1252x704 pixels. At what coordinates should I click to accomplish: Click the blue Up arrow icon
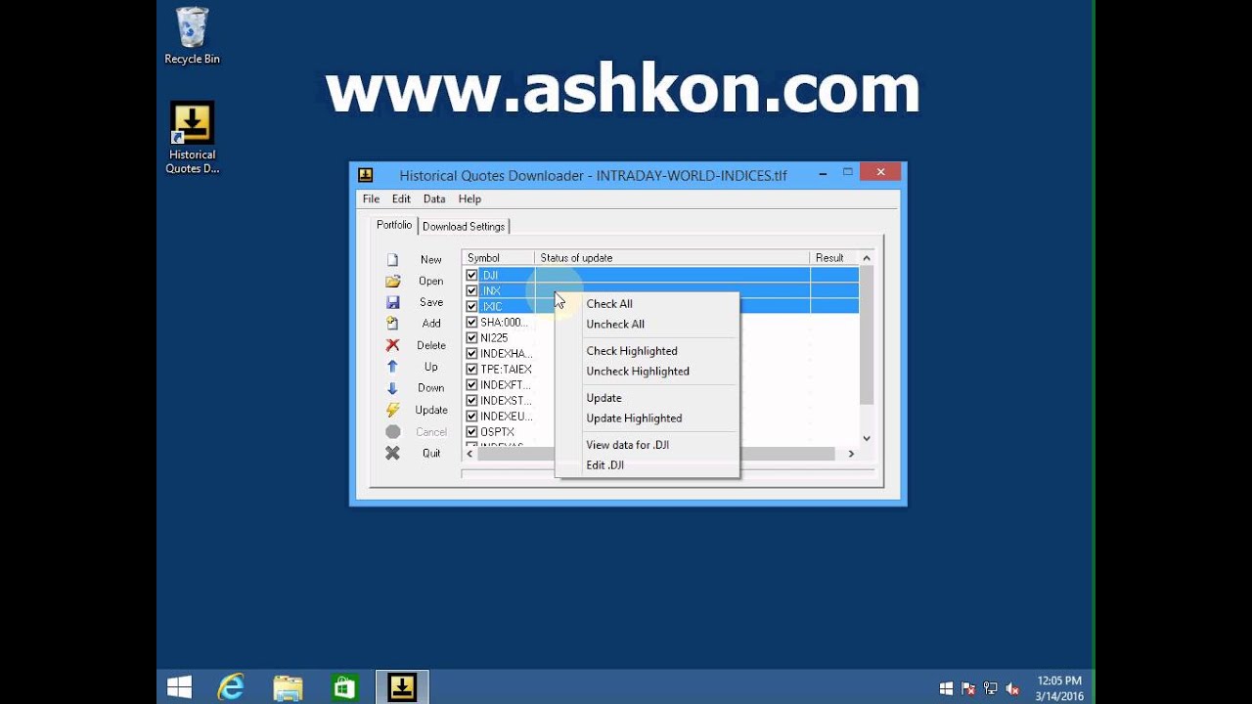coord(392,367)
